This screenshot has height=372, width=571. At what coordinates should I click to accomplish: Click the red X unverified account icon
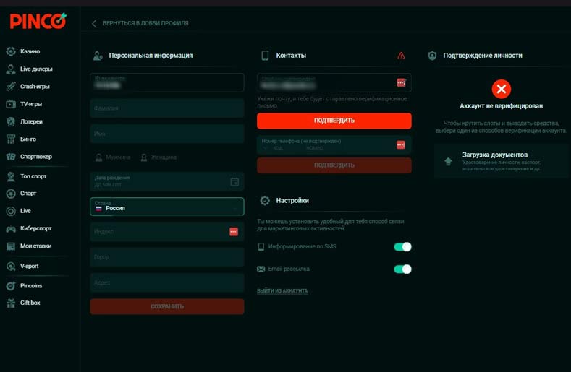[x=501, y=90]
